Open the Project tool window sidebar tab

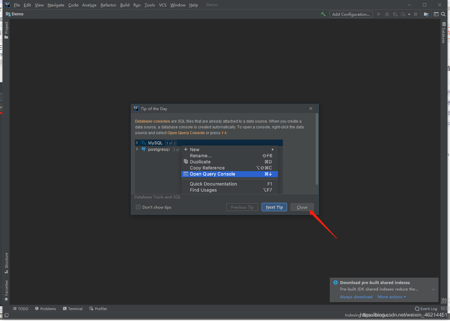click(6, 30)
